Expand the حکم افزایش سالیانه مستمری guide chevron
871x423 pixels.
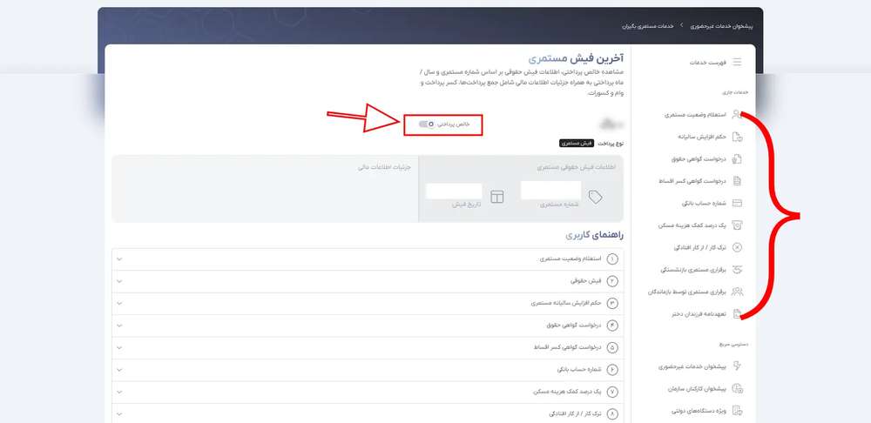point(118,304)
